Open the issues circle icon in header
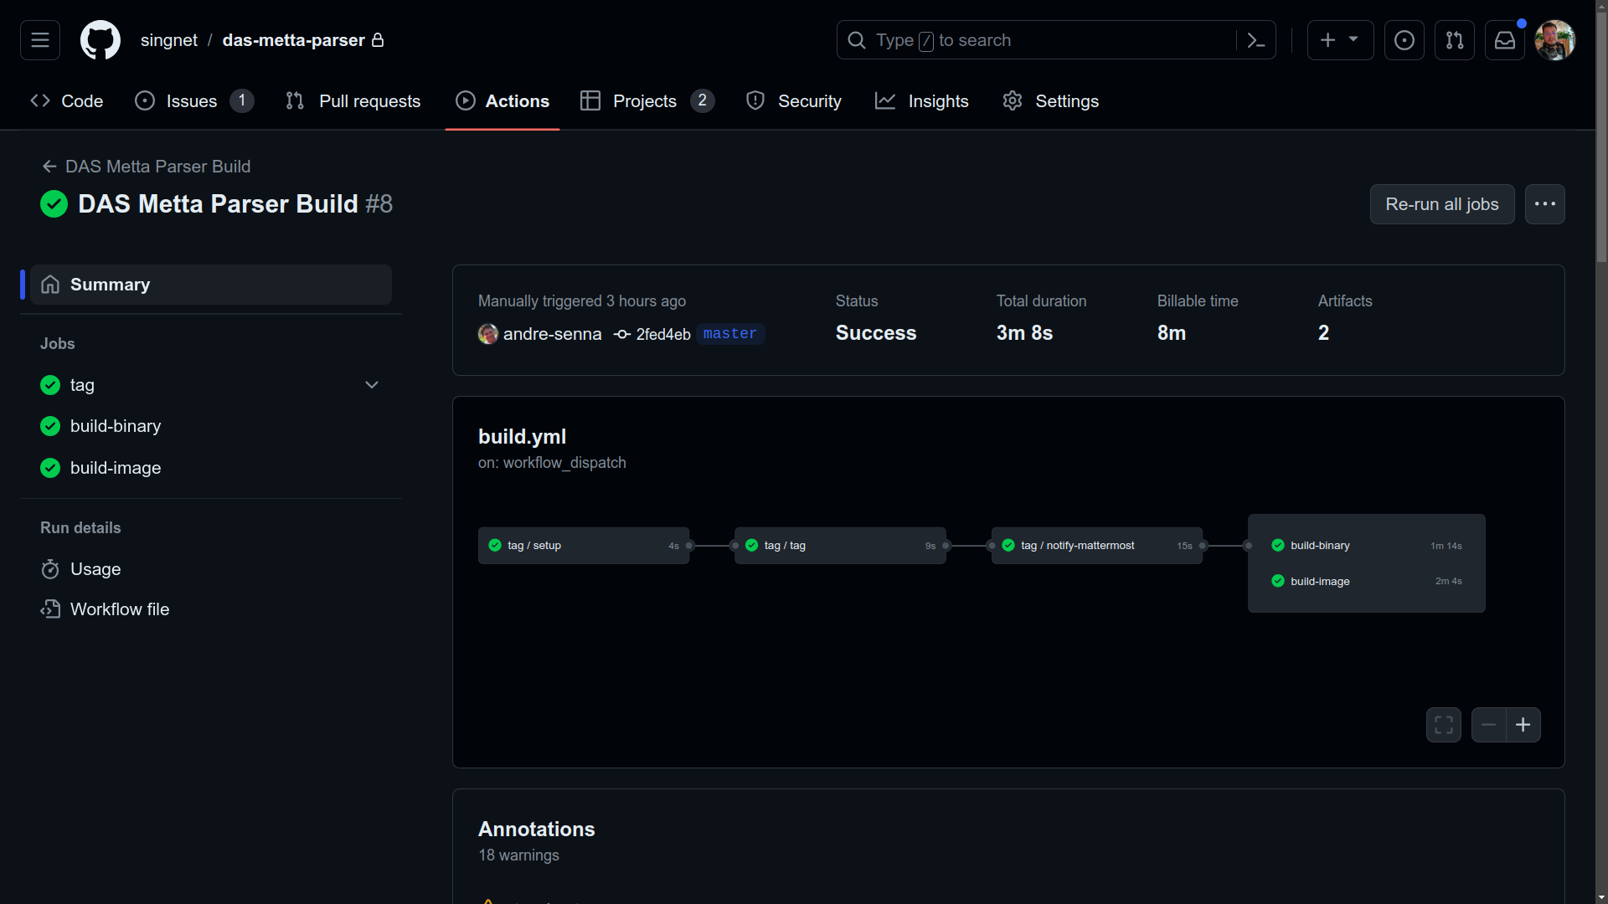Viewport: 1608px width, 904px height. pyautogui.click(x=1404, y=40)
